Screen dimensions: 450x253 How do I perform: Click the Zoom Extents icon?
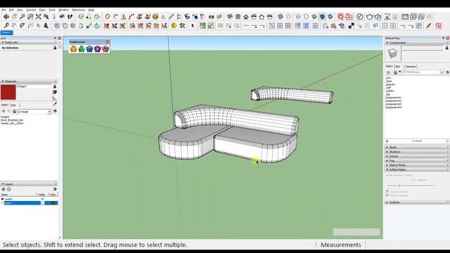point(38,17)
